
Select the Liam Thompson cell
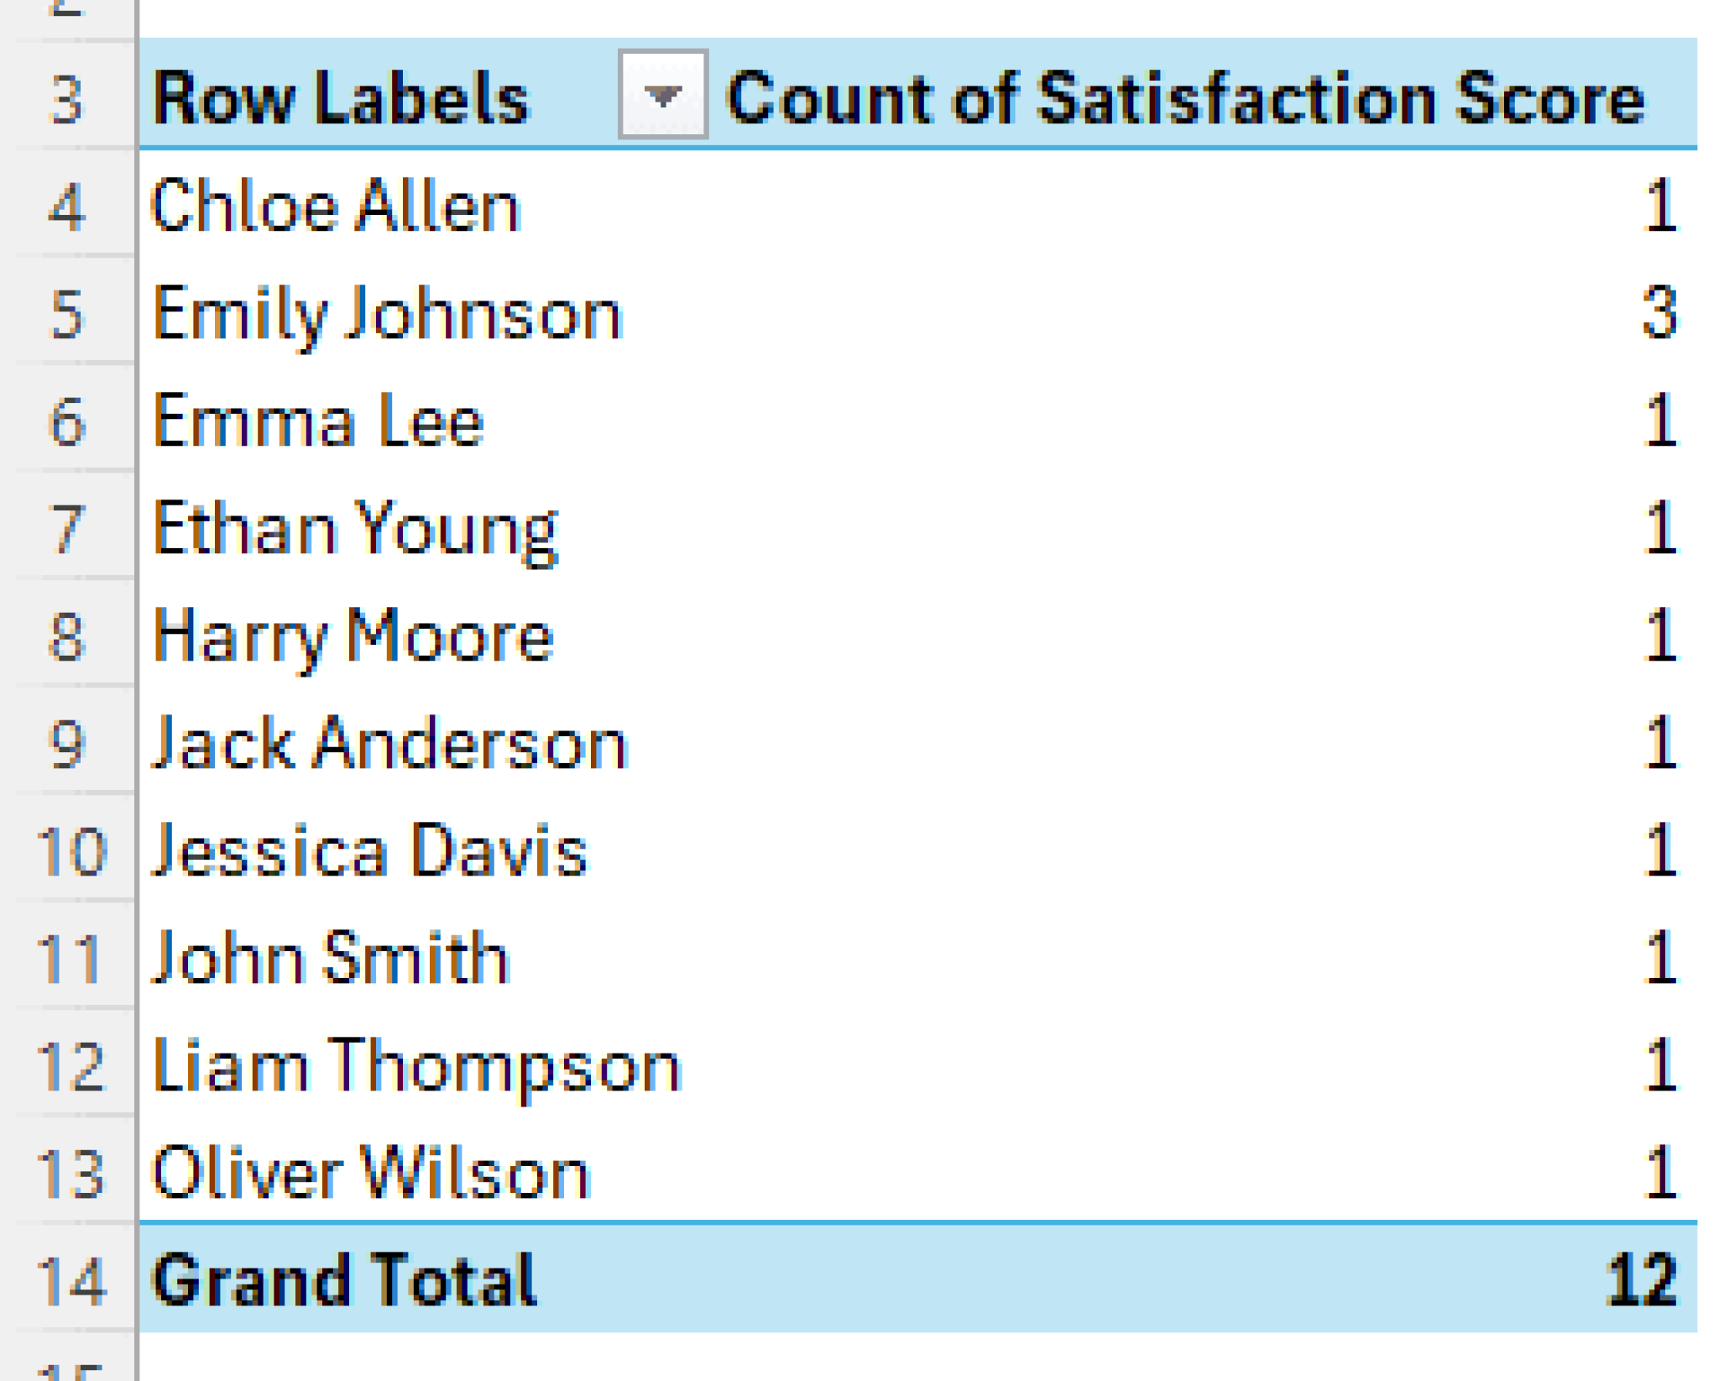coord(417,1066)
